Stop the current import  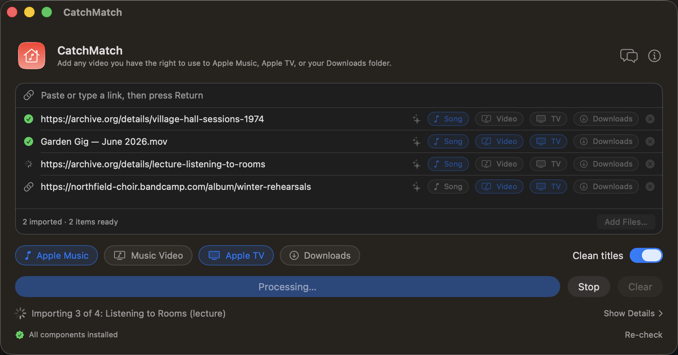pos(589,287)
